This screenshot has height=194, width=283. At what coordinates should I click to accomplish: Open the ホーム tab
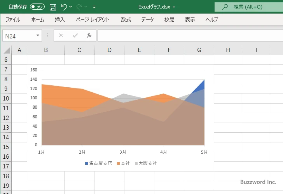38,19
